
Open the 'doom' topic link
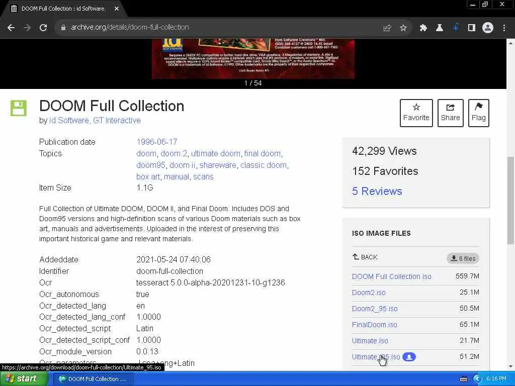(146, 154)
